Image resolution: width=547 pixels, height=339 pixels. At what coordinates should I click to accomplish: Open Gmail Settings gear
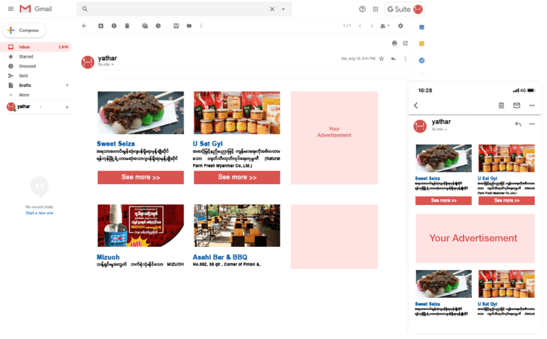(401, 26)
